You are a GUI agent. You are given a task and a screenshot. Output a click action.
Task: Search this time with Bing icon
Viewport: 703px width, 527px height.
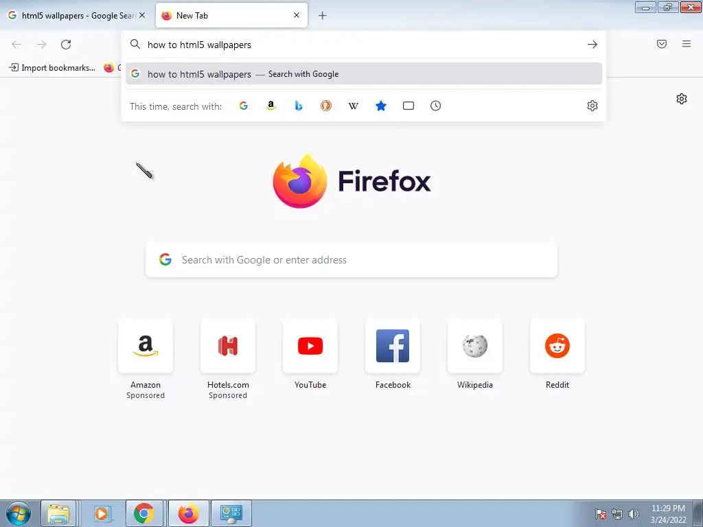point(299,106)
